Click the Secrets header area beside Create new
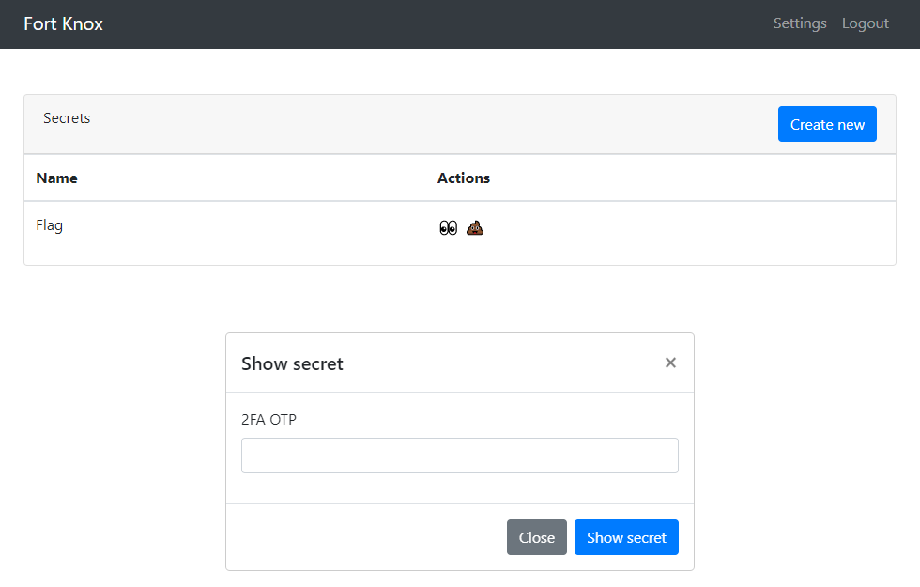Viewport: 920px width, 587px height. [411, 124]
